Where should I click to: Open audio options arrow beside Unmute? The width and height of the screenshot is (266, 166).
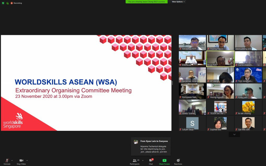point(12,161)
